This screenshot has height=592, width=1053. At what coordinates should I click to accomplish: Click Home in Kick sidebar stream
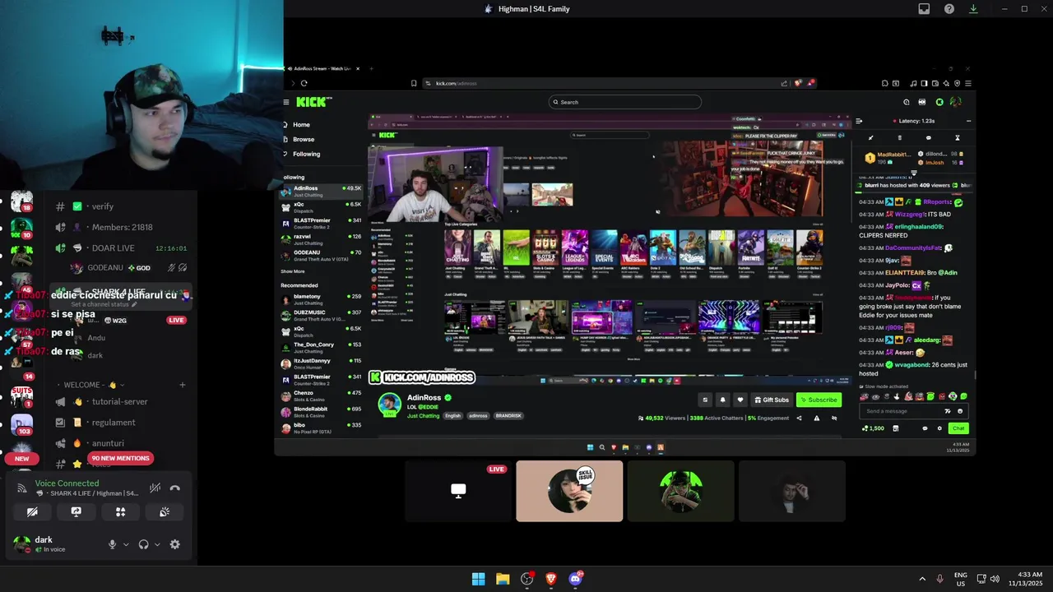[x=301, y=125]
